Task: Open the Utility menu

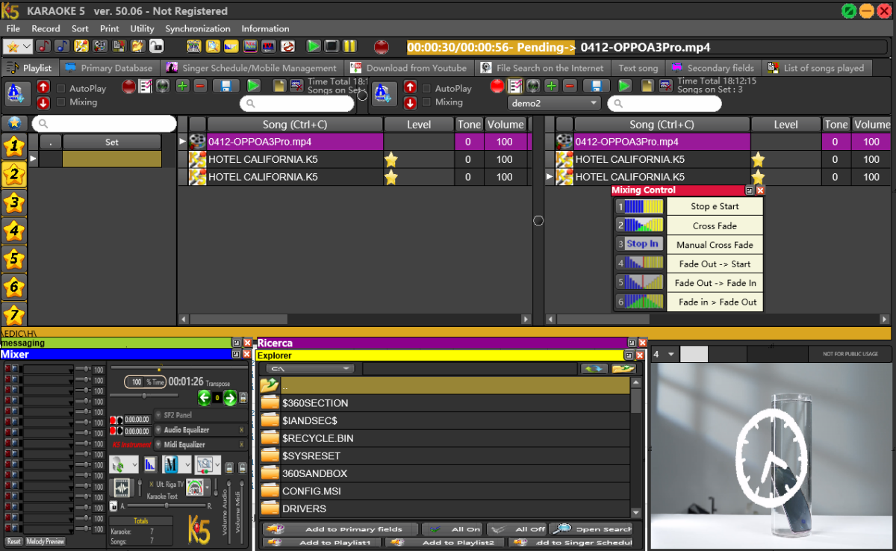Action: [142, 28]
